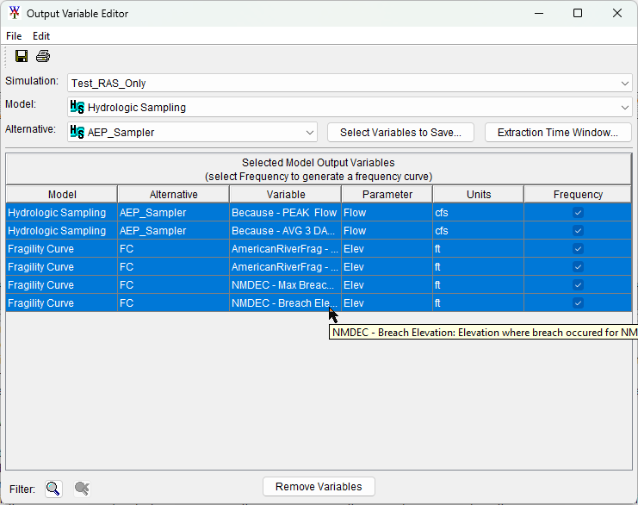Expand the Simulation dropdown
The height and width of the screenshot is (505, 638).
(x=624, y=84)
